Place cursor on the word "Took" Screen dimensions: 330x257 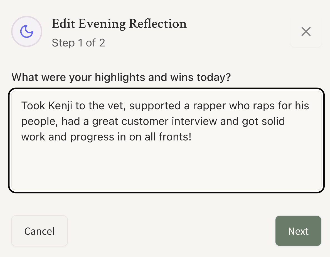click(33, 106)
